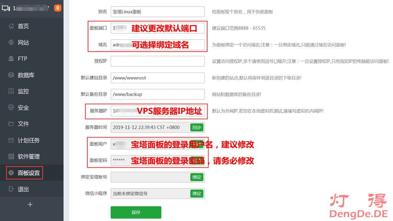Click 绑定 next to 绑定宝塔账号

click(x=196, y=177)
